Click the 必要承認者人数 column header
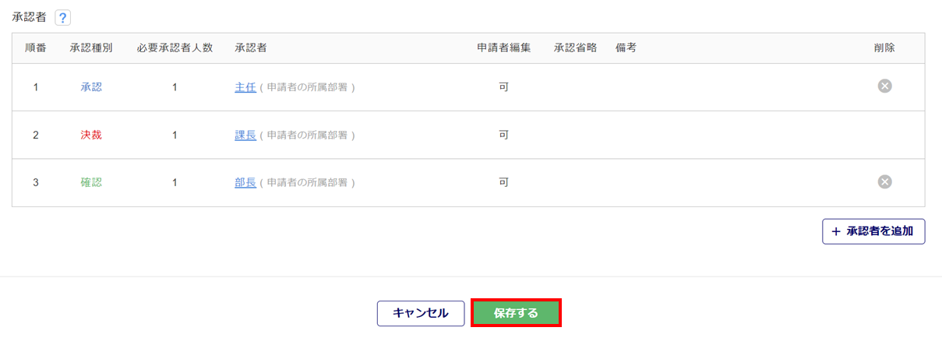This screenshot has width=942, height=338. click(x=175, y=48)
